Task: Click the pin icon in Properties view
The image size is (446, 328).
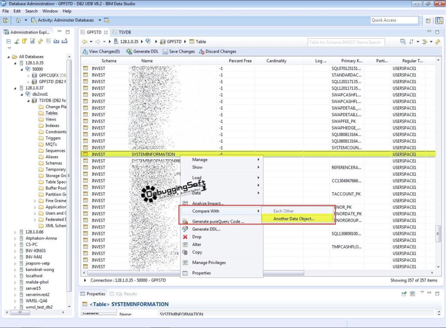Action: point(404,294)
